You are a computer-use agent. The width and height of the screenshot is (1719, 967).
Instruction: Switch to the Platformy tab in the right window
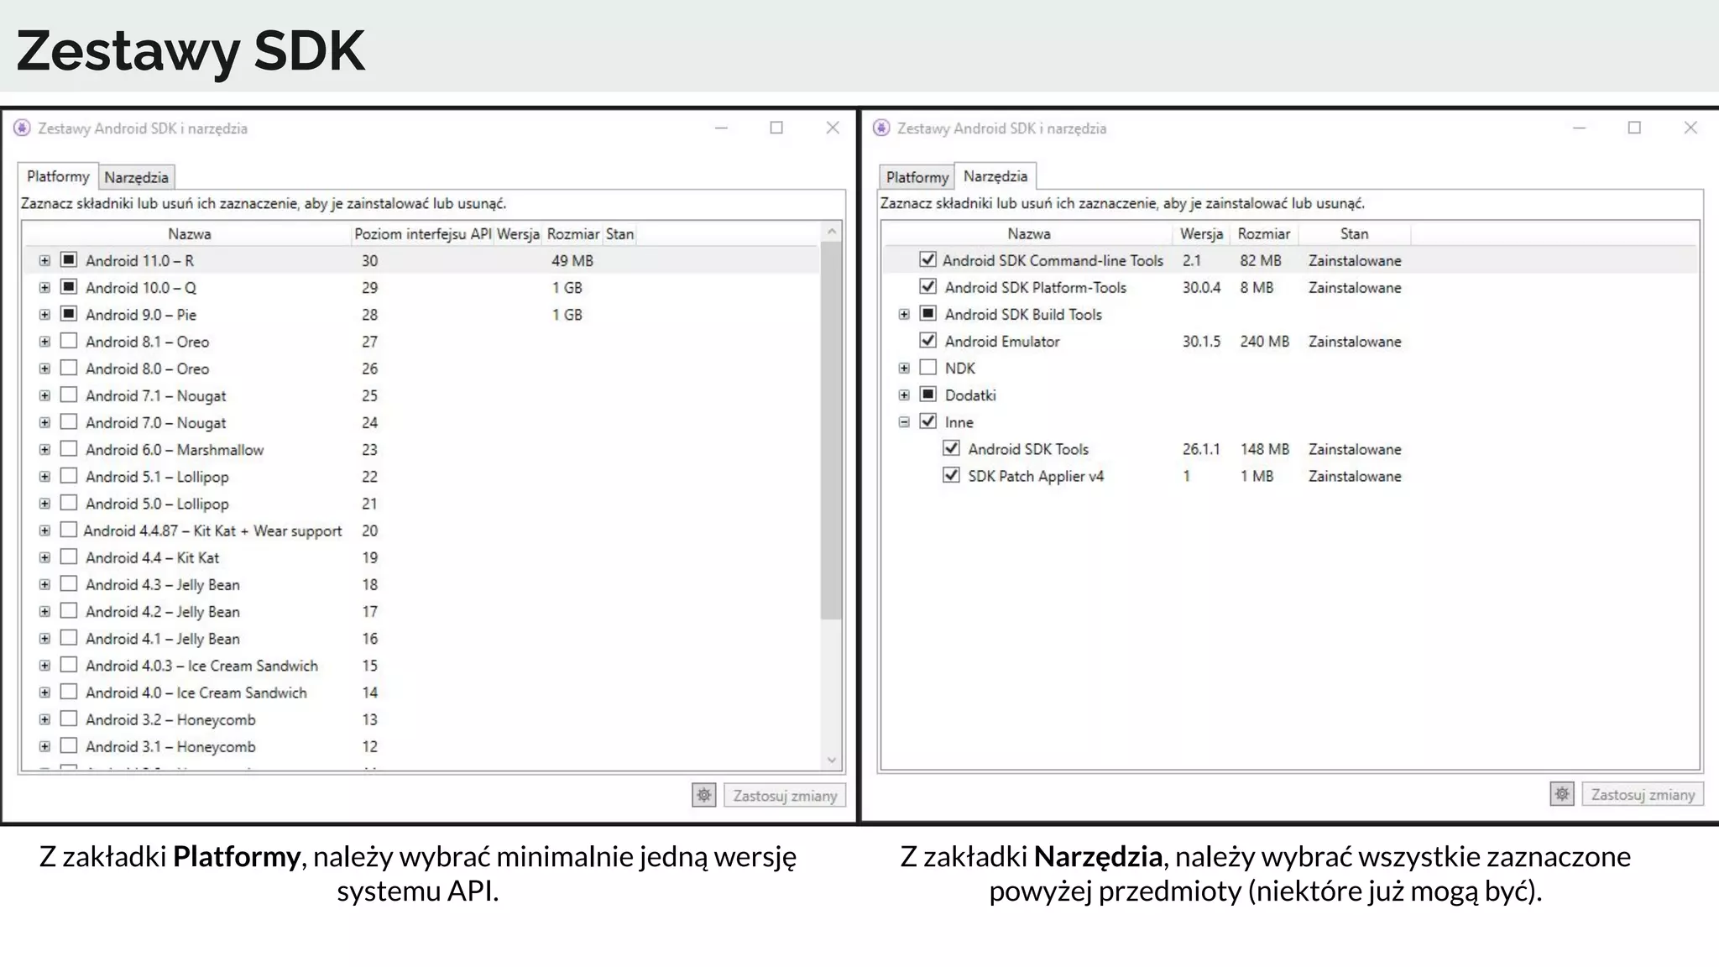pyautogui.click(x=917, y=177)
